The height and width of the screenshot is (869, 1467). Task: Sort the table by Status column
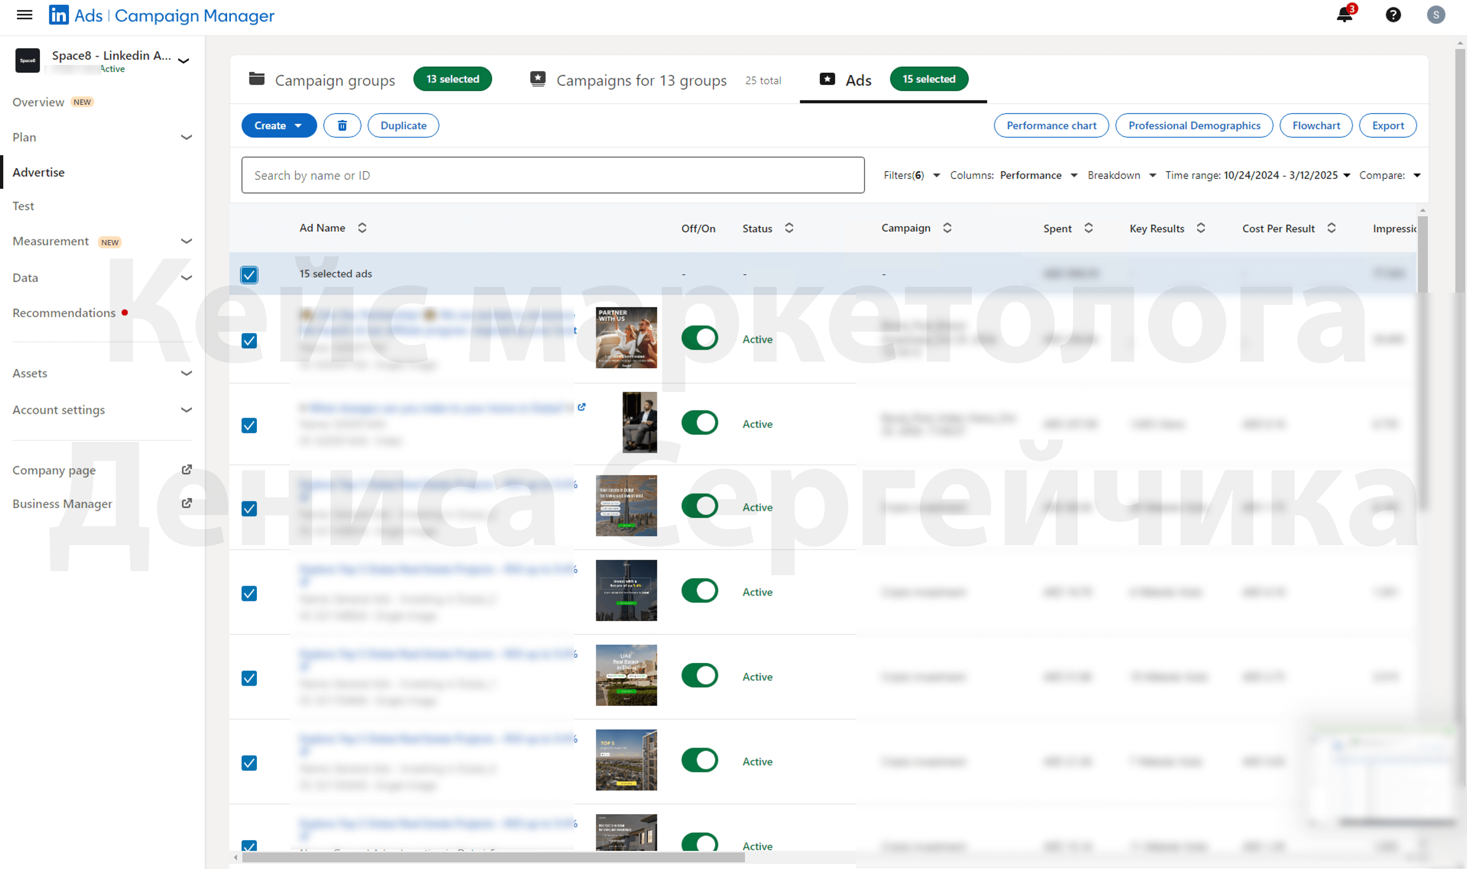point(789,228)
